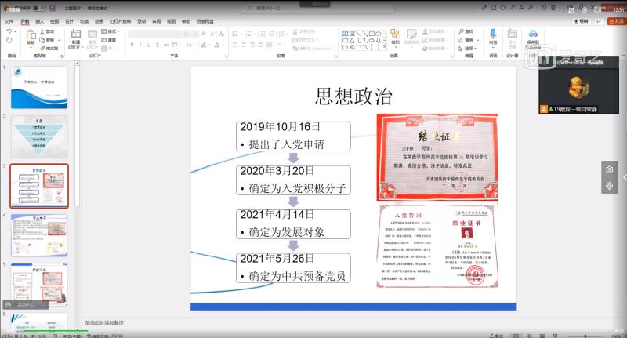
Task: Select the Zoom slider in status bar
Action: pos(585,336)
